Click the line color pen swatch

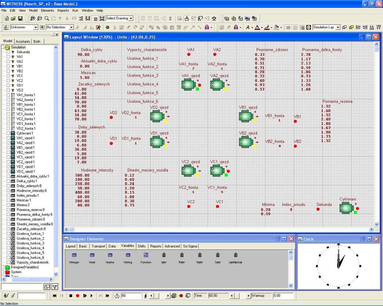267,27
